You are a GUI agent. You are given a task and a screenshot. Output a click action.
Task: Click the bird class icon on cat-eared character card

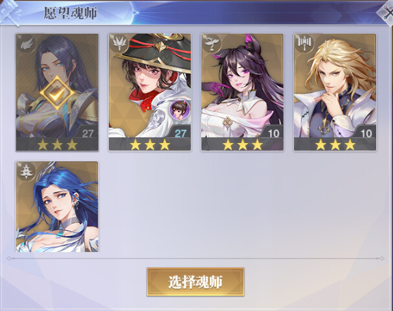pyautogui.click(x=211, y=44)
